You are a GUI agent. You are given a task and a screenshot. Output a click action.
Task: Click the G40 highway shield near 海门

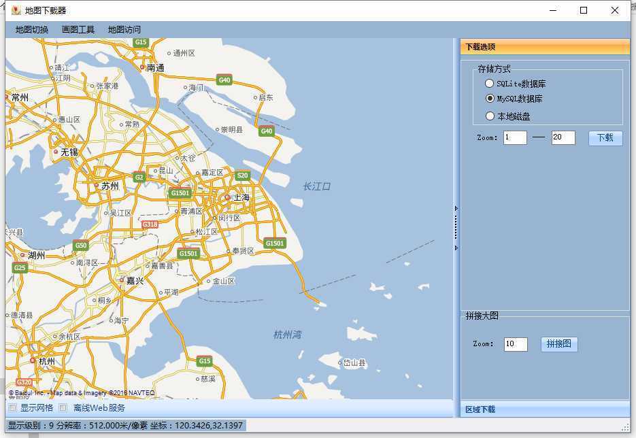(x=224, y=80)
